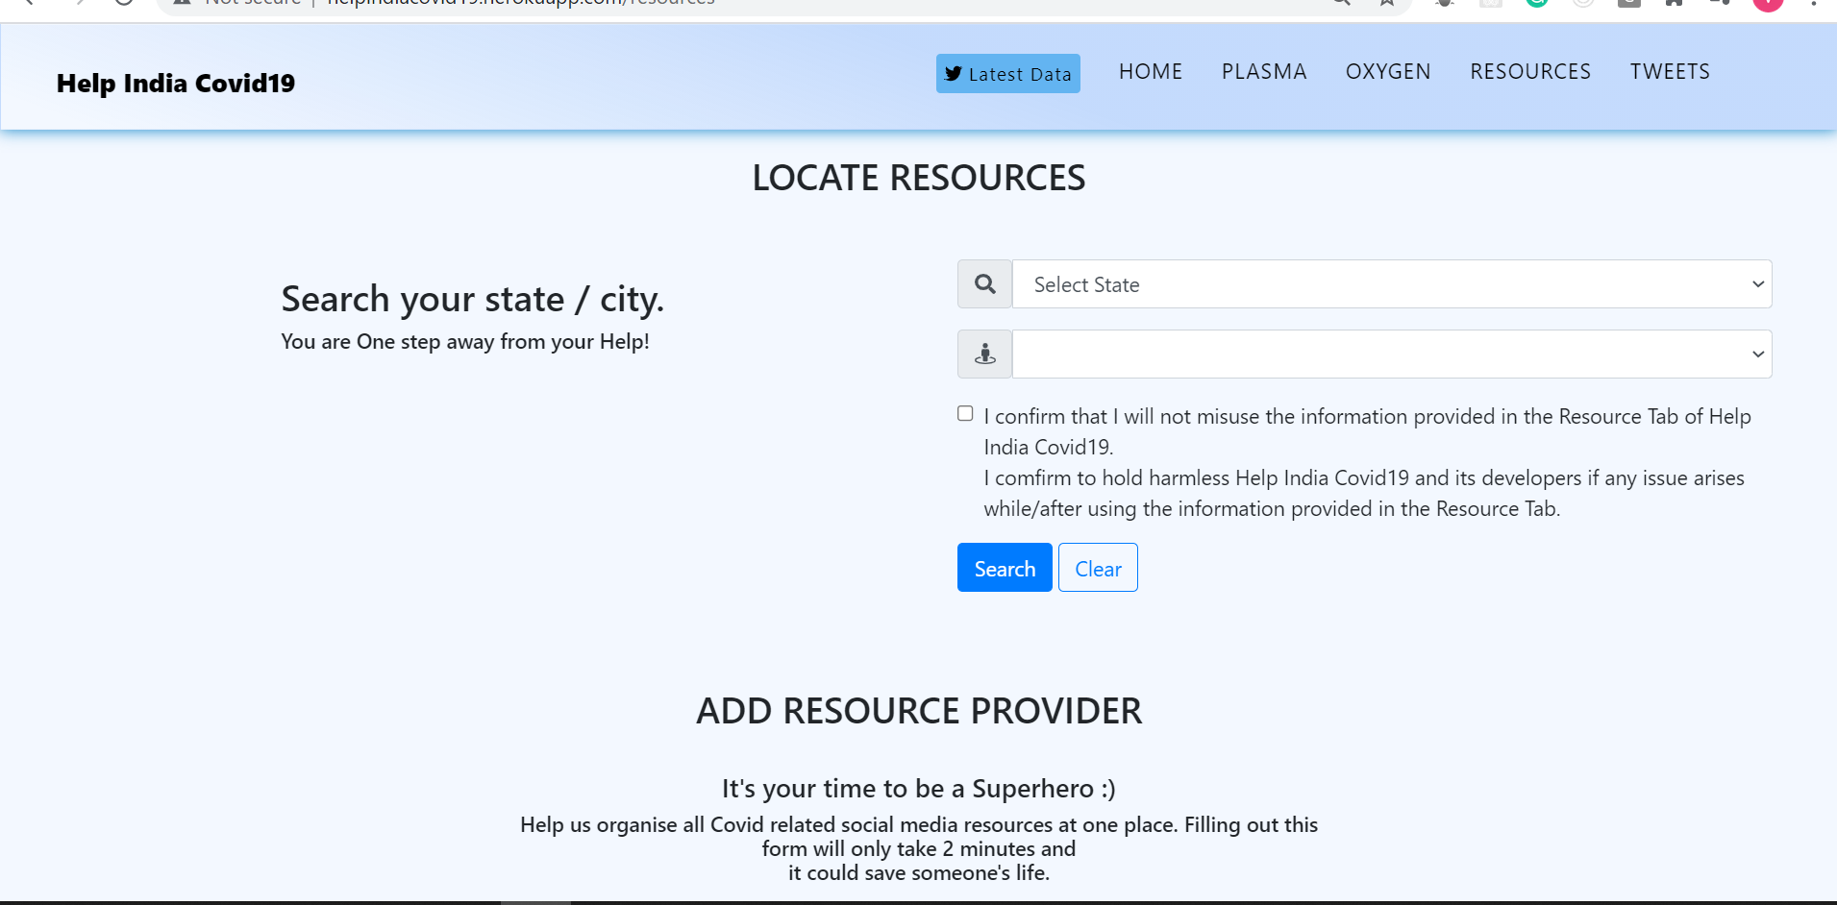Image resolution: width=1837 pixels, height=905 pixels.
Task: Switch to the PLASMA tab
Action: (x=1264, y=71)
